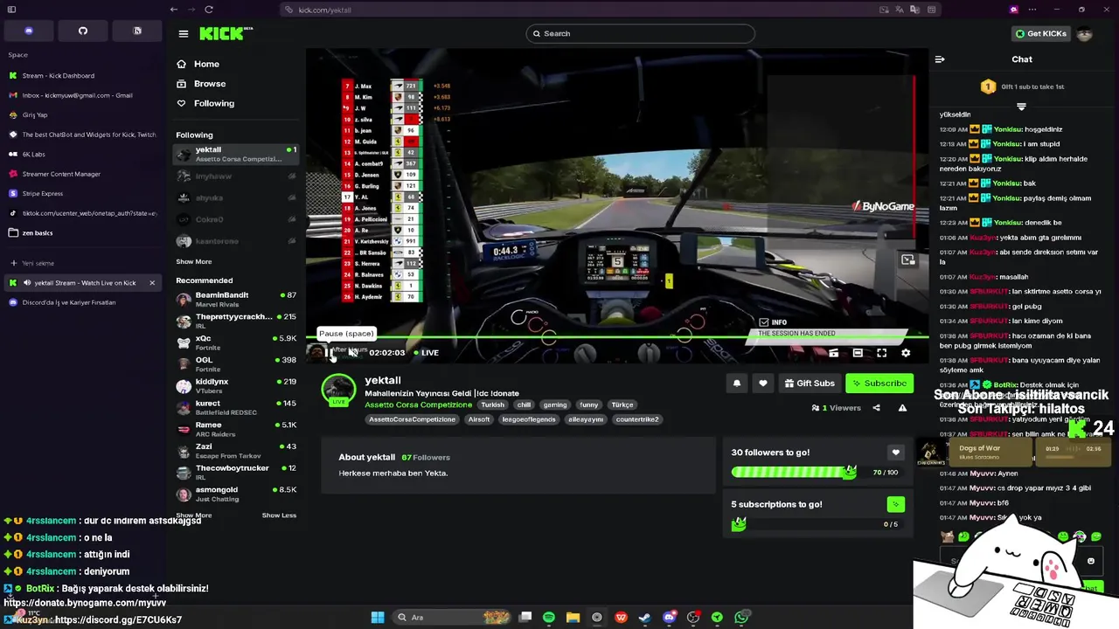Click the Gift Subs button

pyautogui.click(x=810, y=383)
